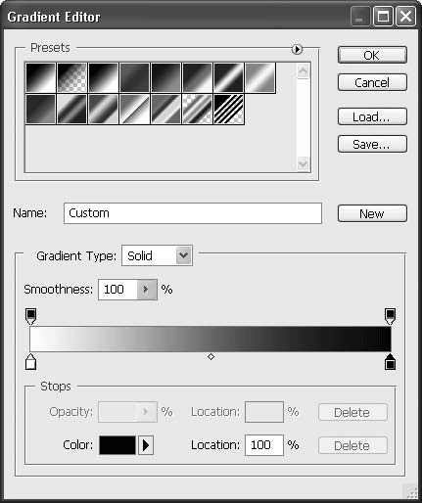Image resolution: width=422 pixels, height=503 pixels.
Task: Select the black color stop below gradient bar
Action: (390, 361)
